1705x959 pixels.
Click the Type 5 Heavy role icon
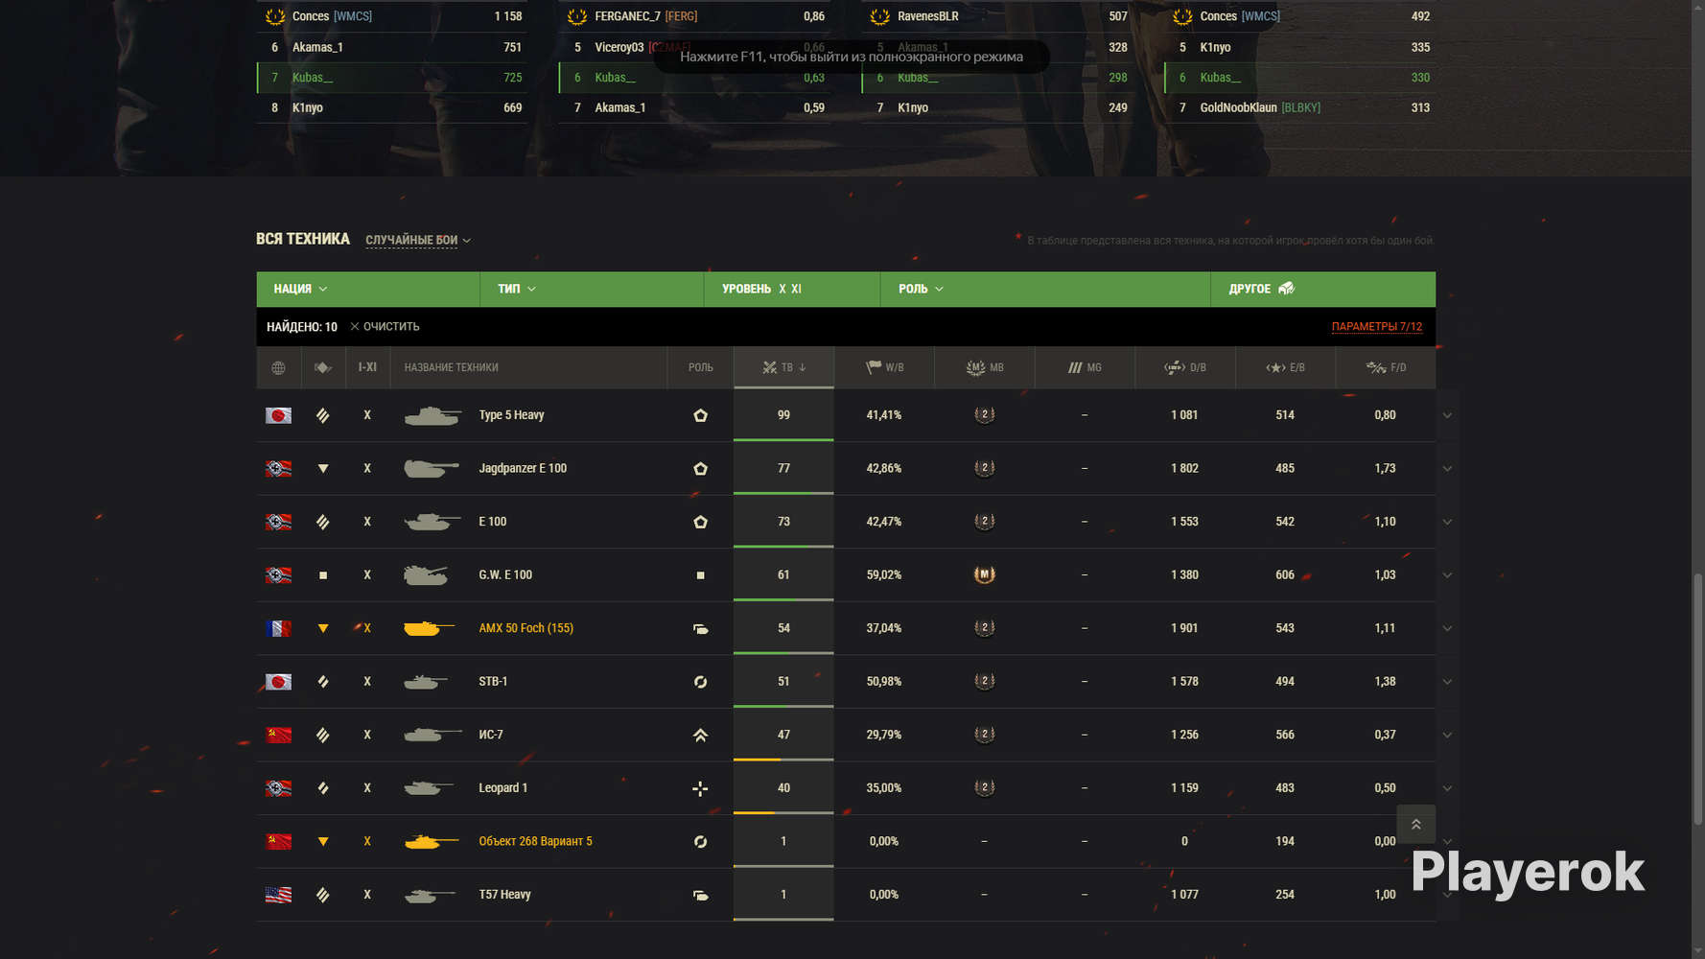coord(701,415)
